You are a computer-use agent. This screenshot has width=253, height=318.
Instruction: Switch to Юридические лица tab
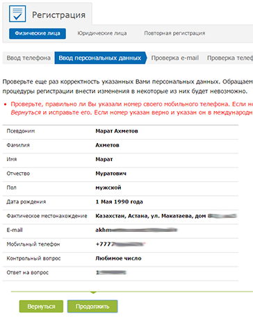click(102, 33)
